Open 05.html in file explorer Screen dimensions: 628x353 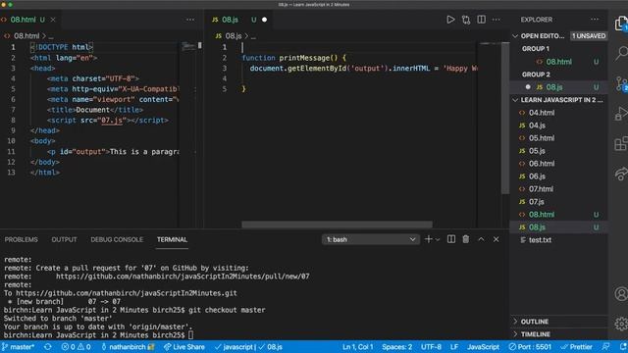point(559,138)
